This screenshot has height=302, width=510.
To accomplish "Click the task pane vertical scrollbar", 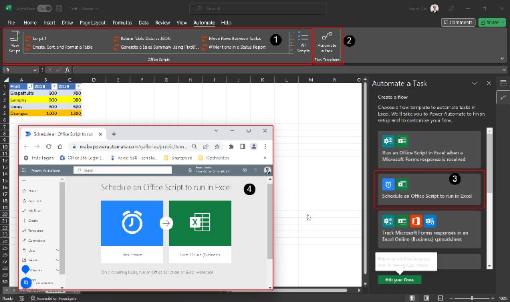I will pyautogui.click(x=489, y=162).
